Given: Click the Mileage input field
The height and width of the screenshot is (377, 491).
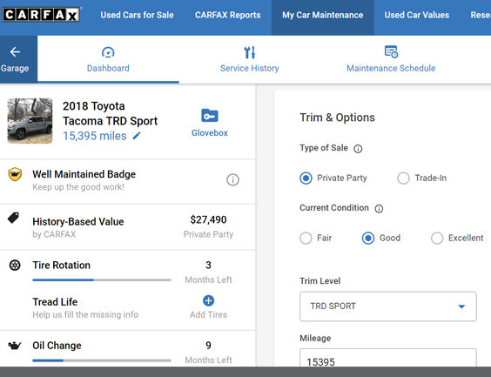Looking at the screenshot, I should [388, 358].
